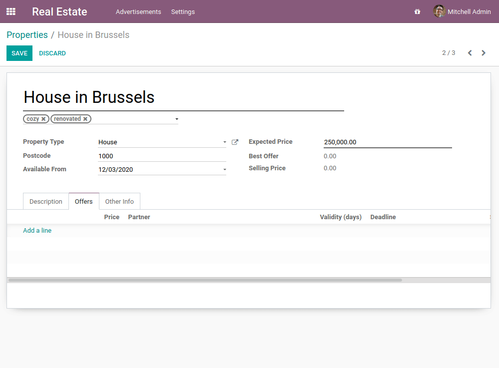Viewport: 499px width, 368px height.
Task: Expand the tags dropdown arrow
Action: (177, 119)
